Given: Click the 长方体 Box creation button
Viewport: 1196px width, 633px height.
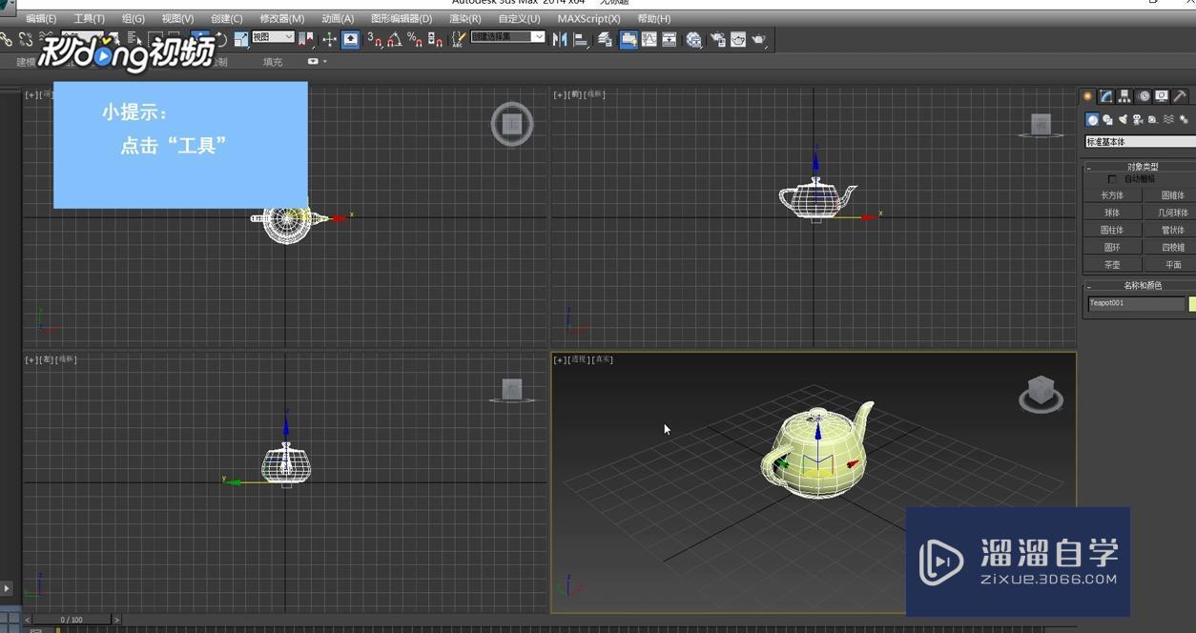Looking at the screenshot, I should click(1112, 194).
